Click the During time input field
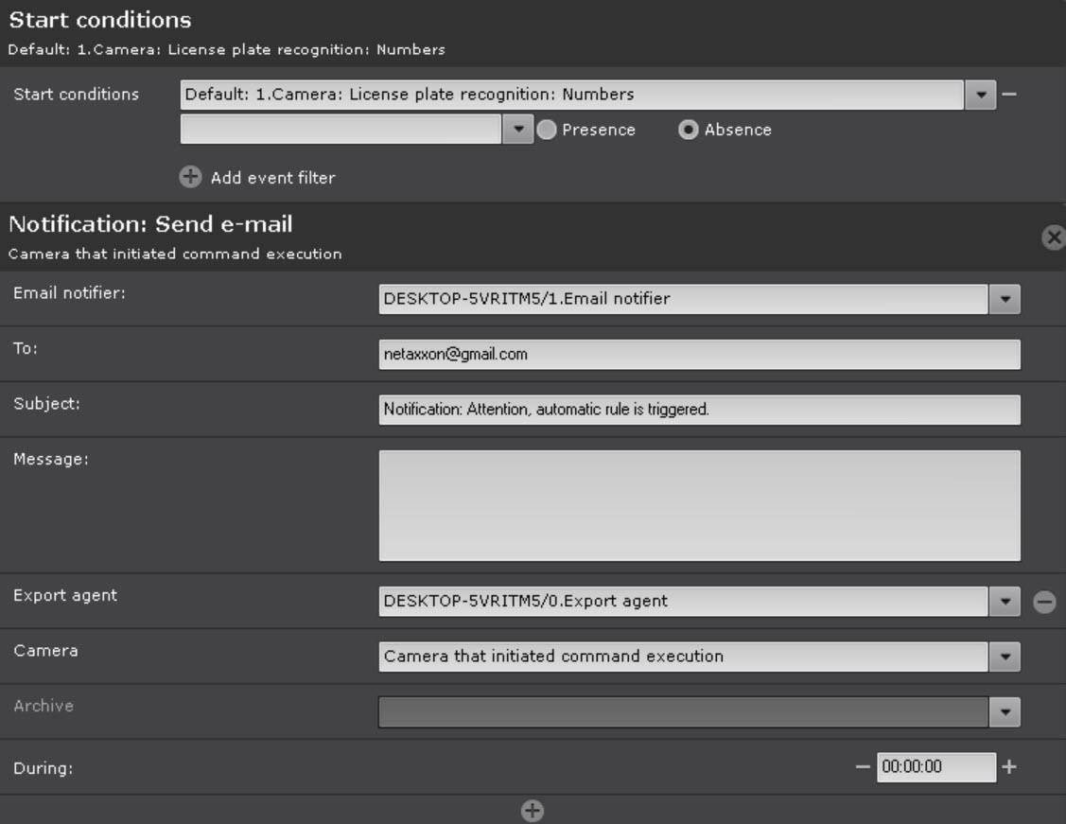 click(935, 767)
